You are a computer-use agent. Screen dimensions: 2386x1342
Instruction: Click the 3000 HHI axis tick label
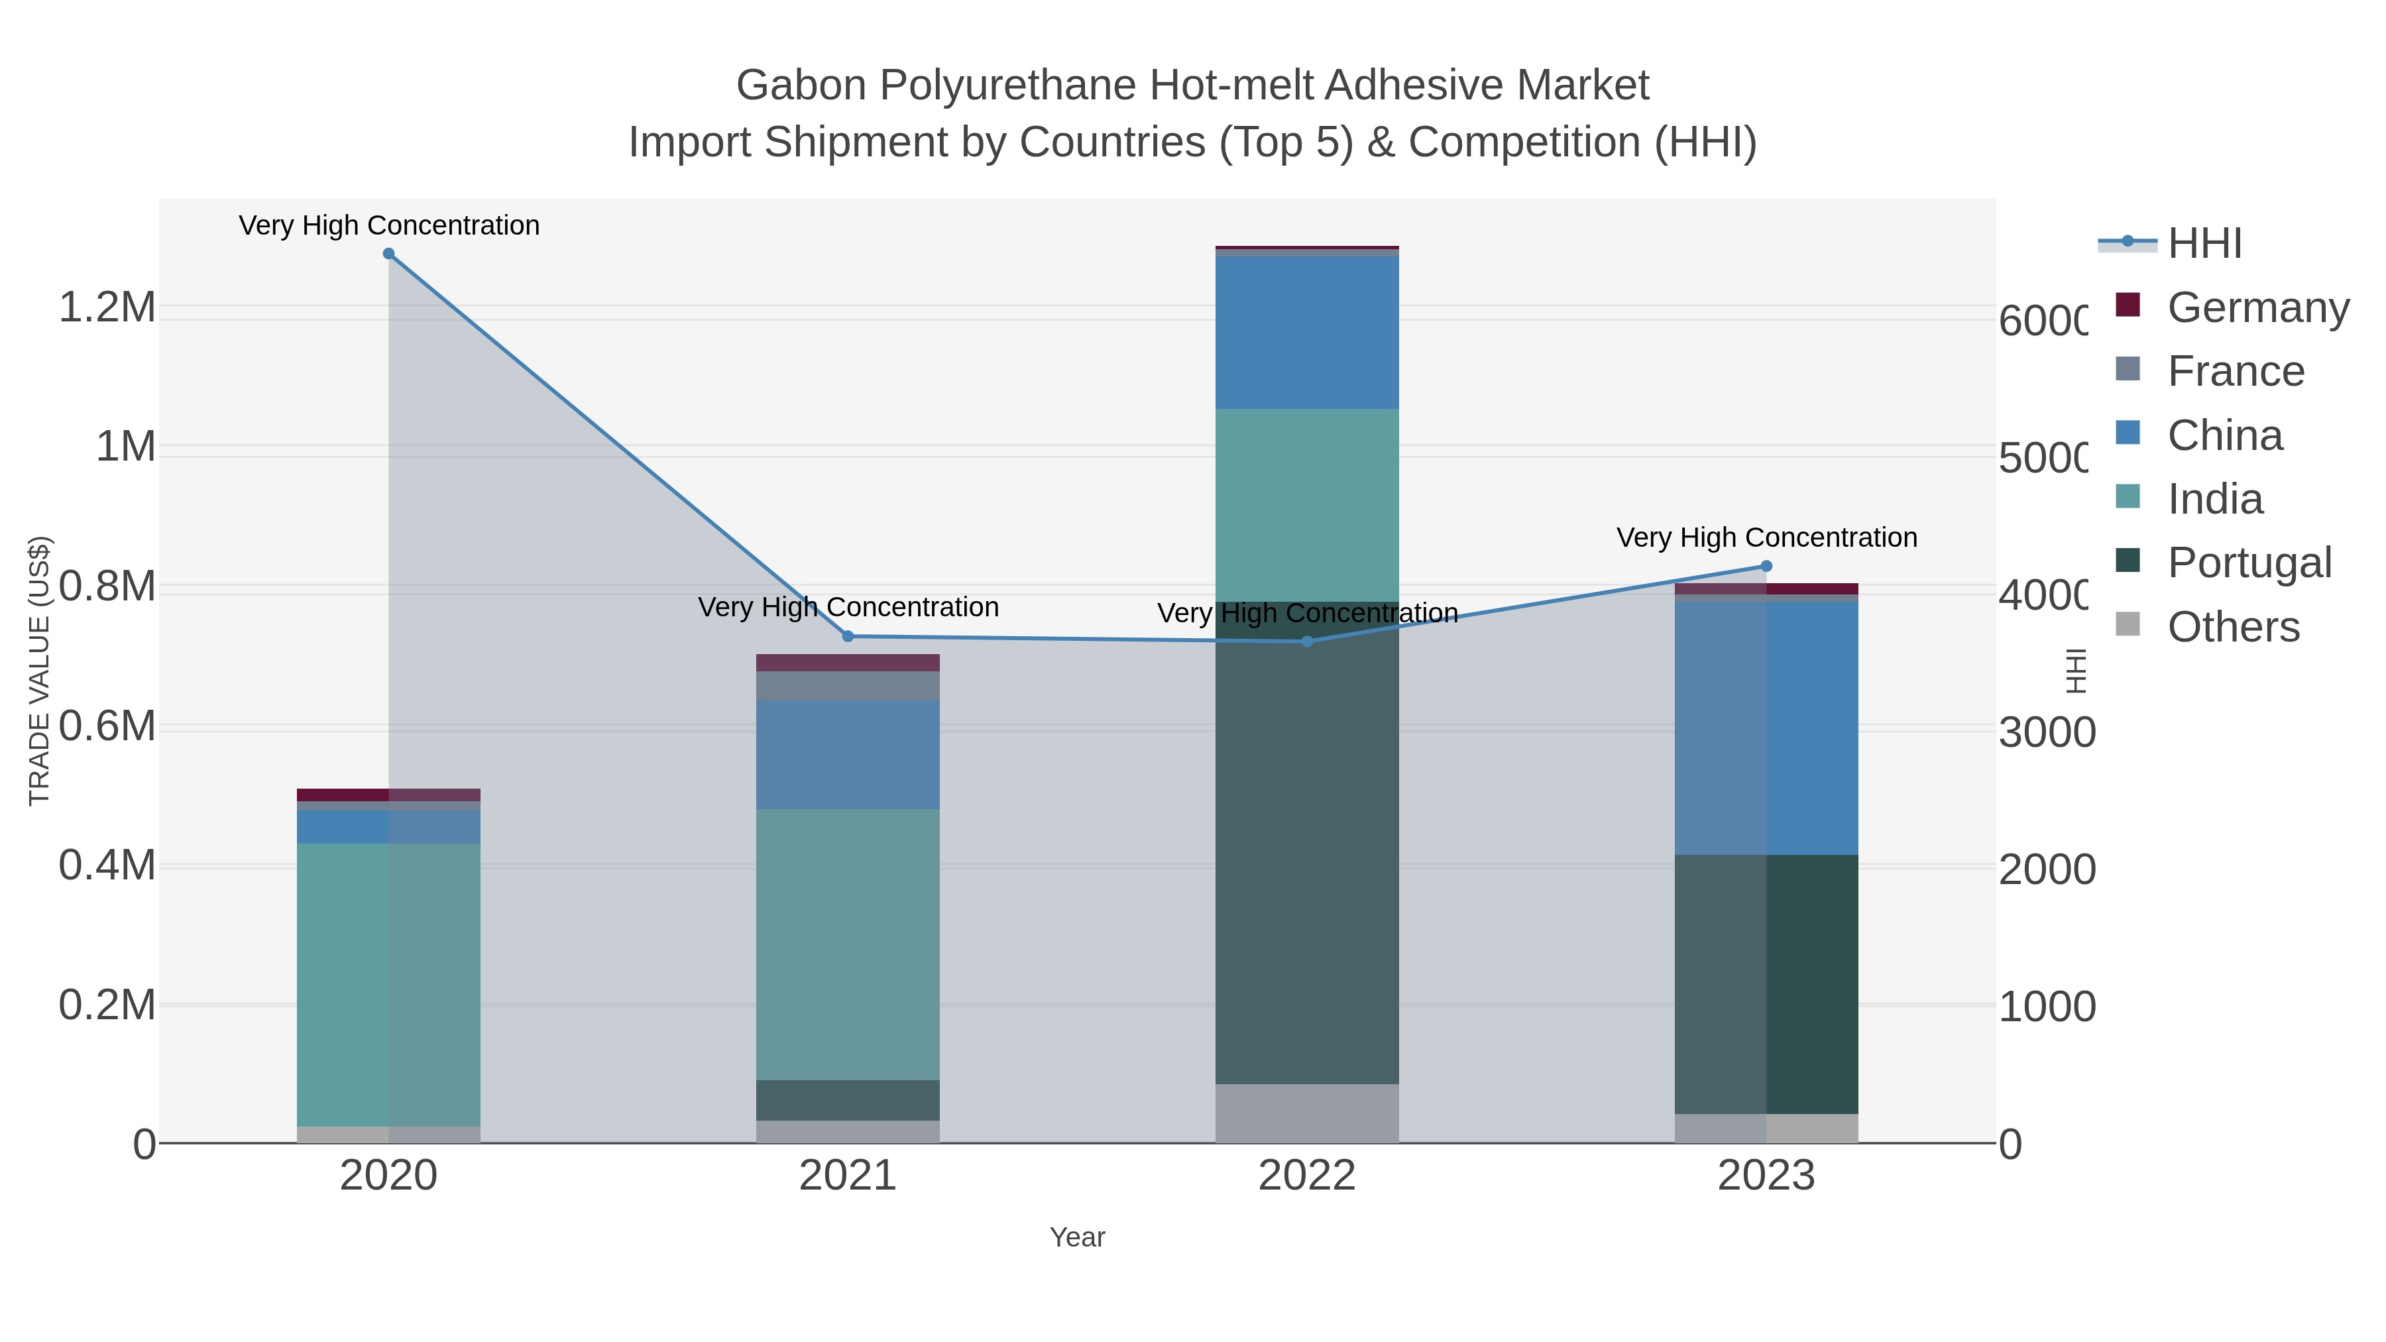coord(2047,732)
